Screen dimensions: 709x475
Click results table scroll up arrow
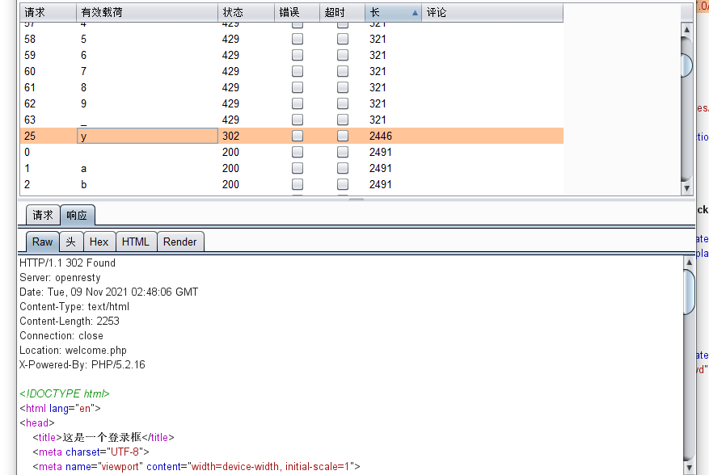[x=687, y=29]
